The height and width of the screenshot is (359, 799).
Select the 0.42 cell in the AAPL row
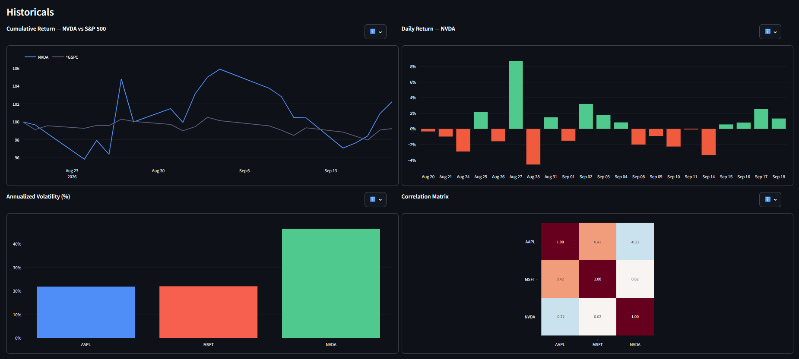(597, 242)
